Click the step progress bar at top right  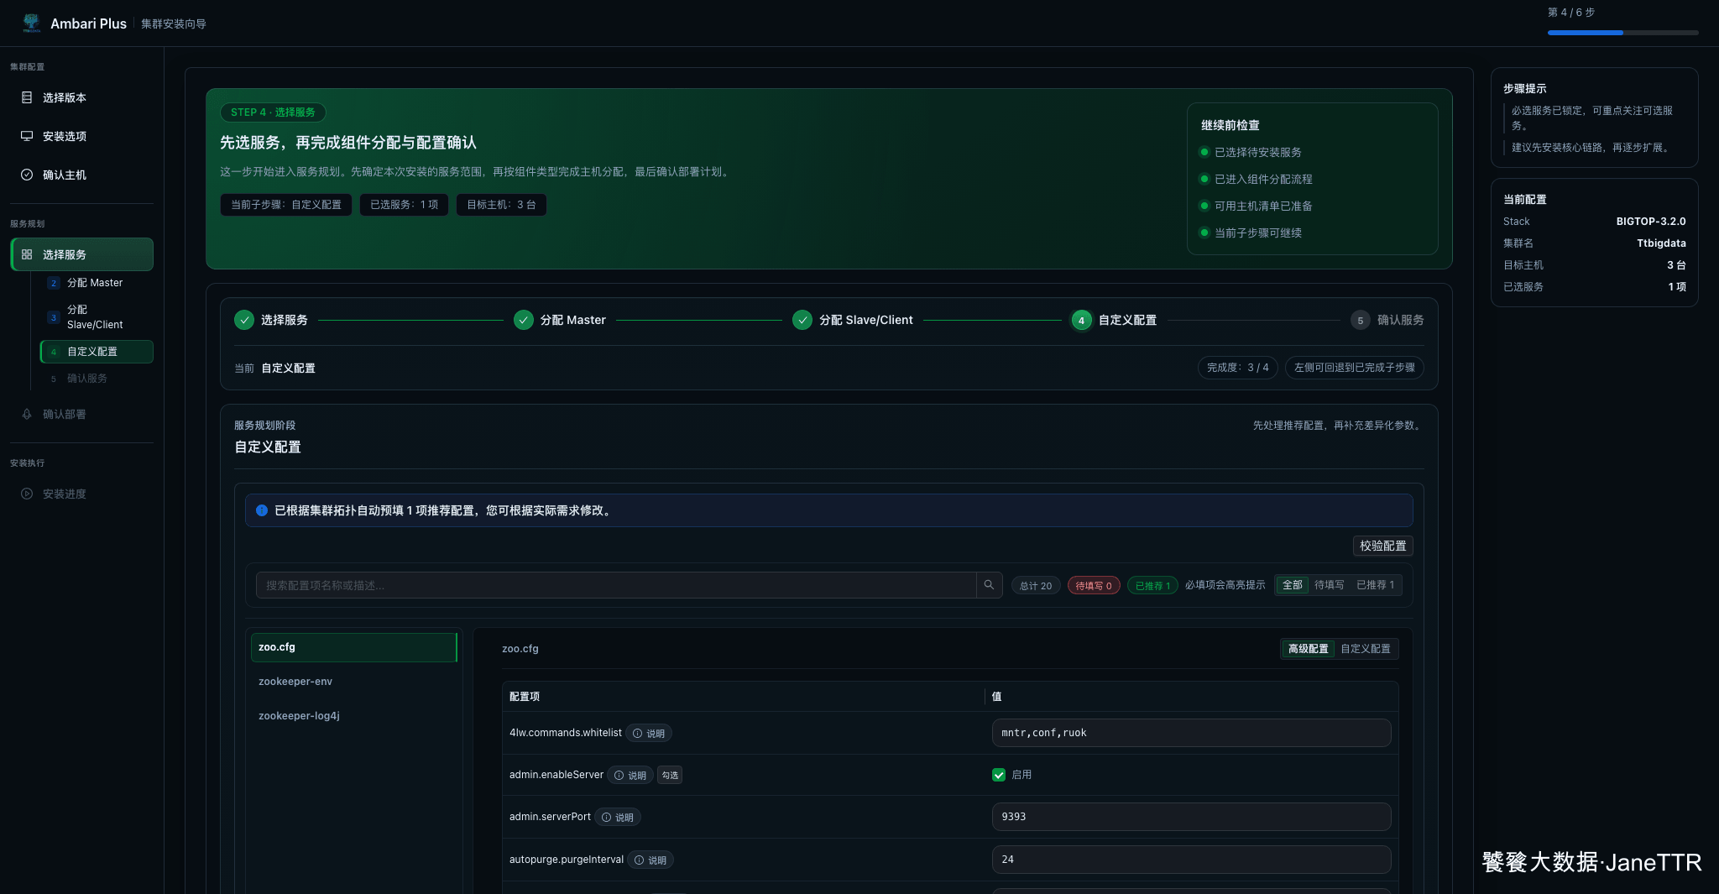tap(1622, 33)
